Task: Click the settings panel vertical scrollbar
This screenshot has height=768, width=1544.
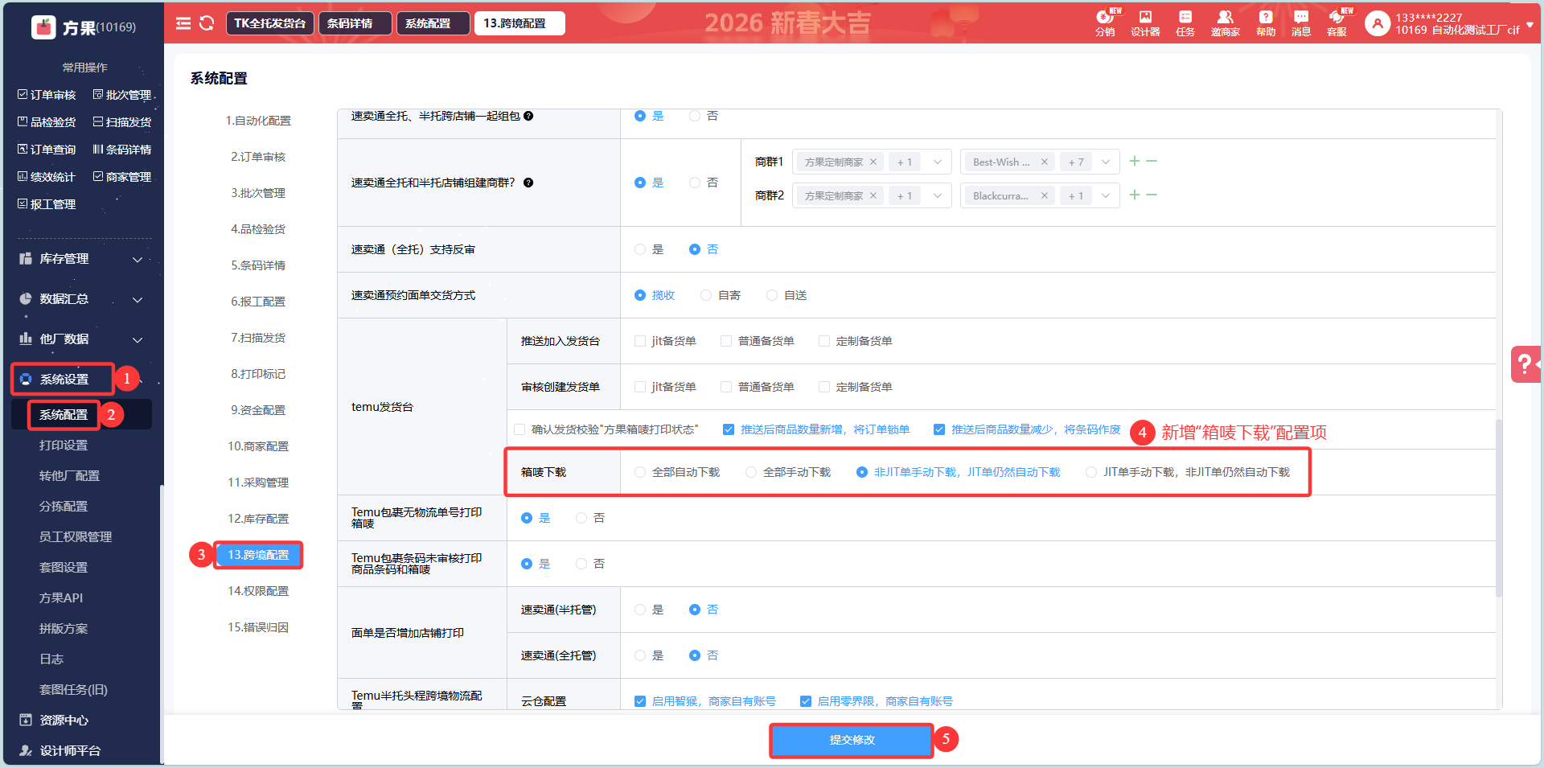Action: pyautogui.click(x=1498, y=507)
